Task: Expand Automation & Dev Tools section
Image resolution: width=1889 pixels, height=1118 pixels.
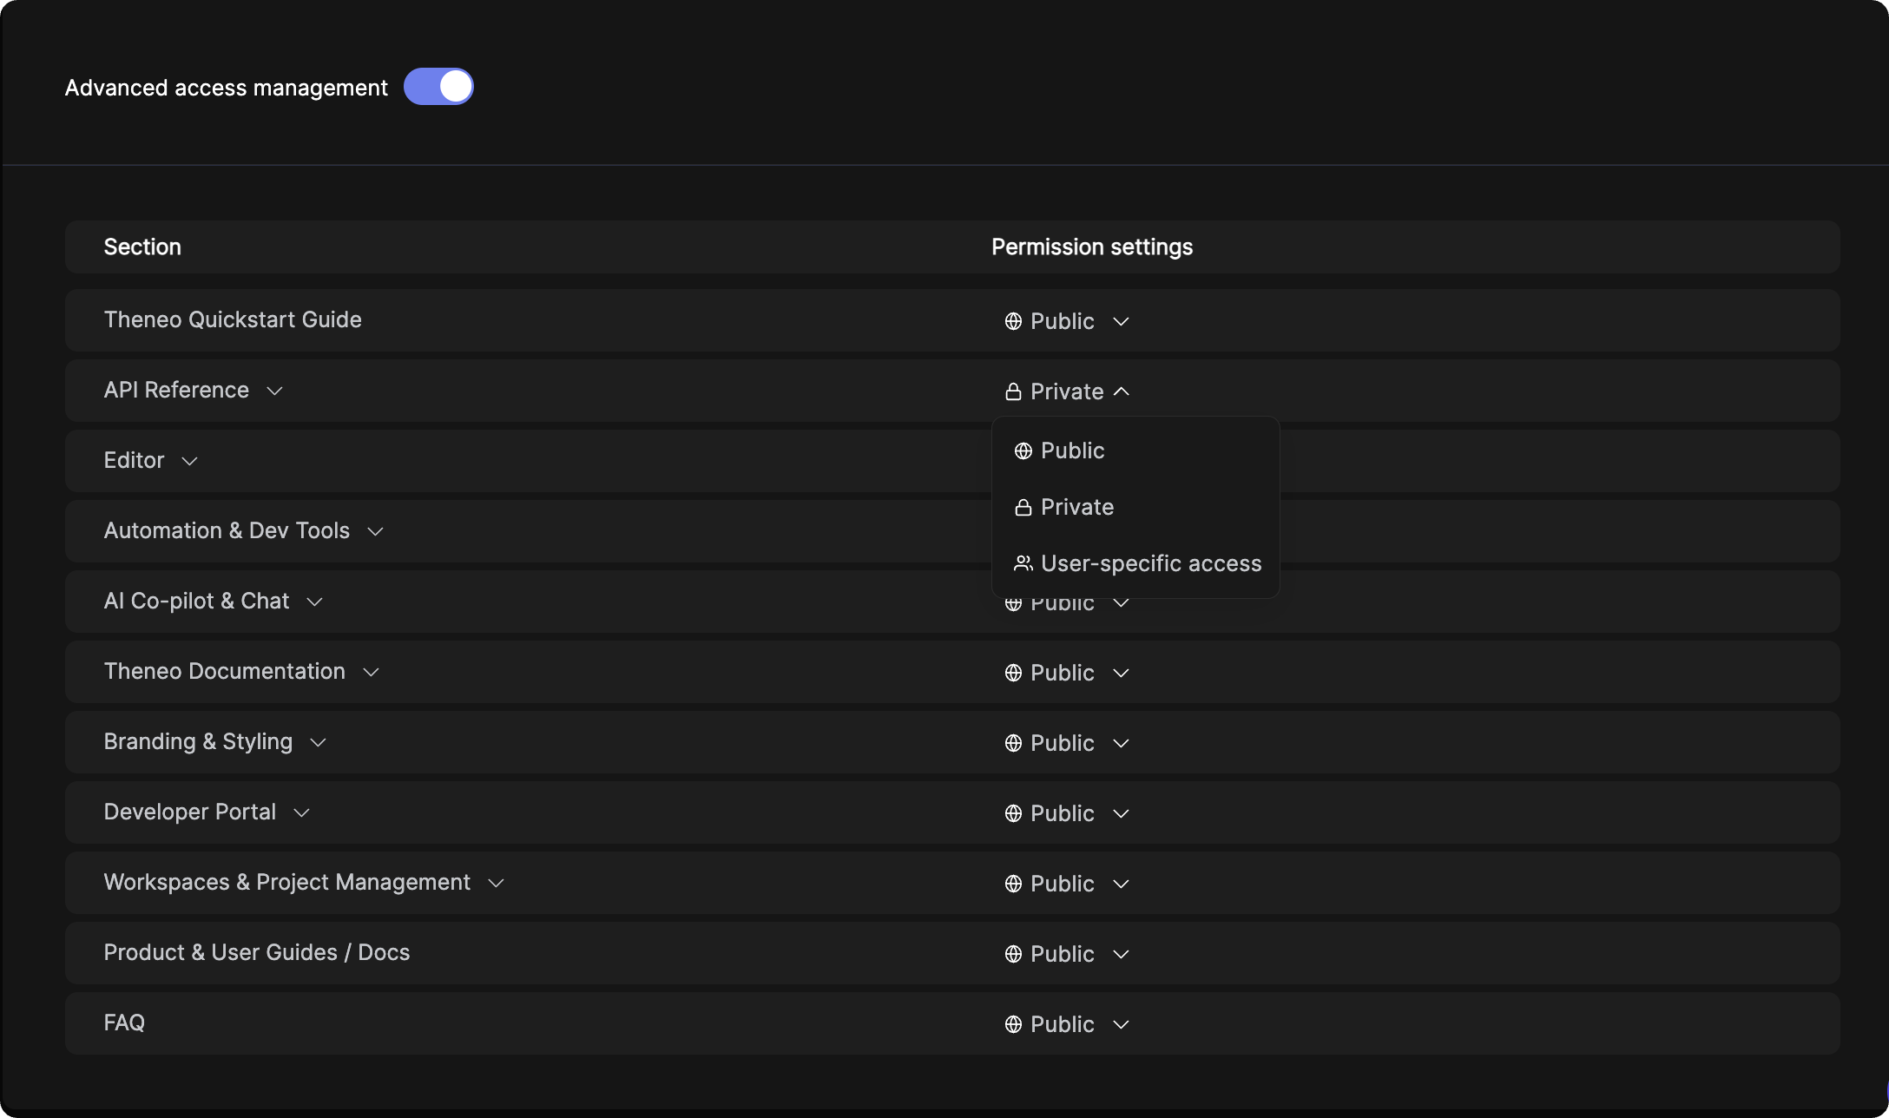Action: click(375, 531)
